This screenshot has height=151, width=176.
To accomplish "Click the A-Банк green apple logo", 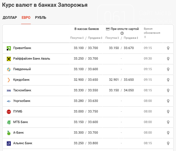I will click(x=9, y=133).
